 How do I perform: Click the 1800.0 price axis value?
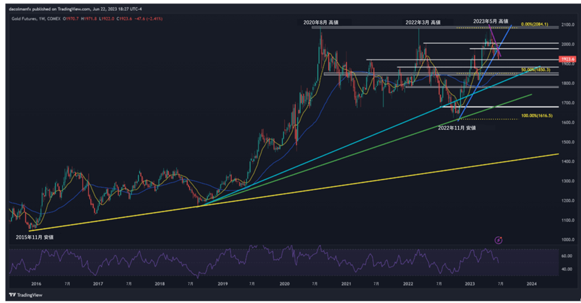point(568,83)
